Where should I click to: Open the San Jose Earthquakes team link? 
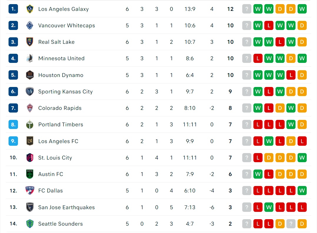tap(66, 207)
